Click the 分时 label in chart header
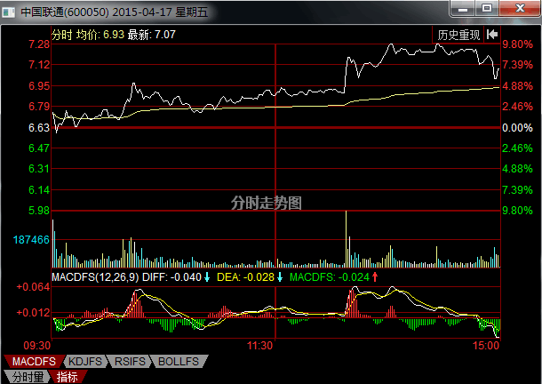Viewport: 542px width, 384px height. [63, 34]
